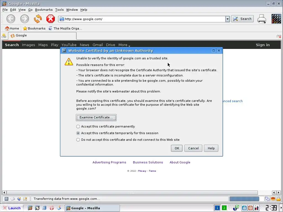Open the Help menu in the menu bar
Screen dimensions: 283x212
pyautogui.click(x=84, y=10)
